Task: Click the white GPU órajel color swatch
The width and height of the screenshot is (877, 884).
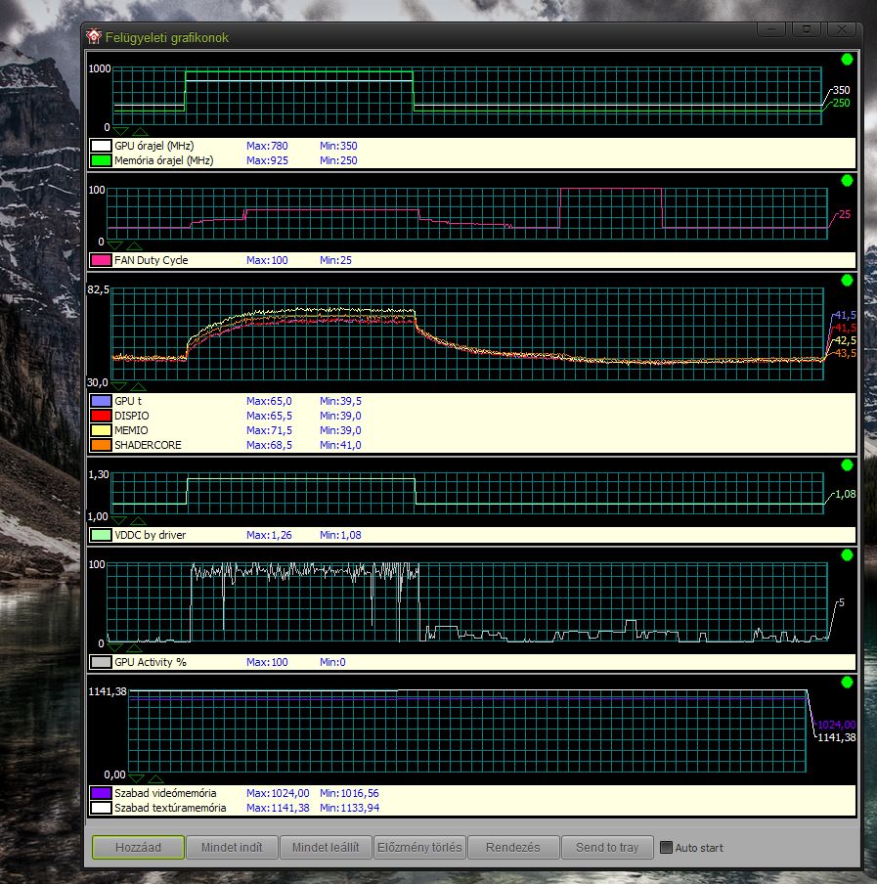Action: click(x=101, y=146)
